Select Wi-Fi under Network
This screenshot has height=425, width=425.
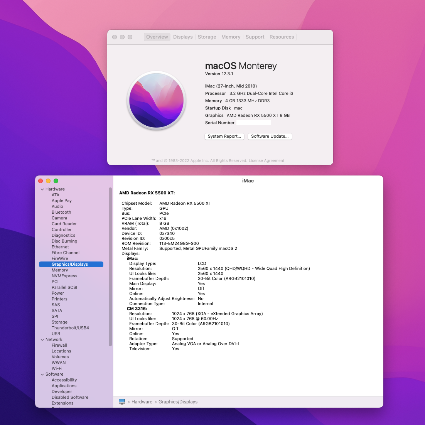[x=57, y=368]
